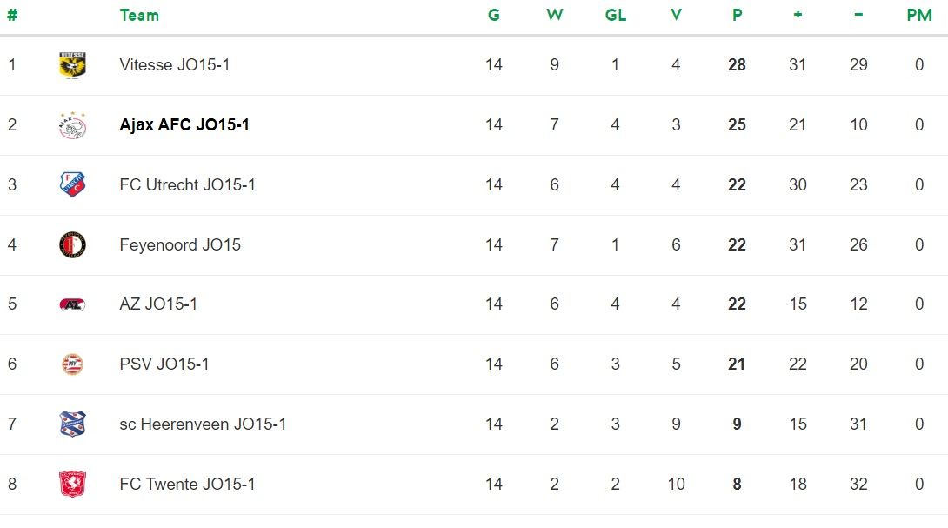Open the PSV JO15-1 team link

tap(164, 364)
